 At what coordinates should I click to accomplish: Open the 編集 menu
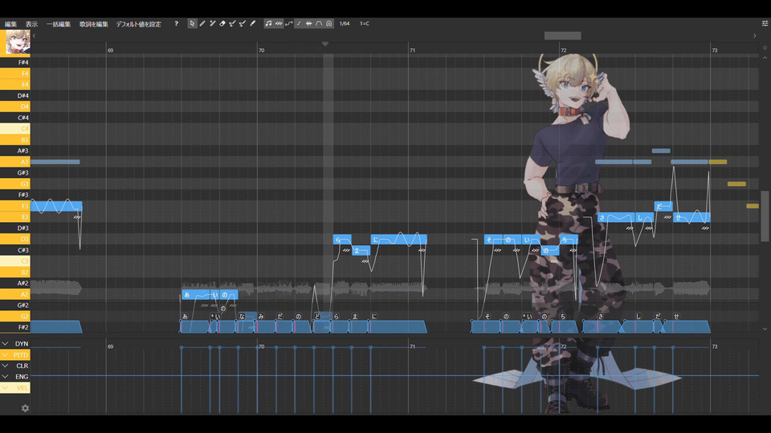[10, 24]
